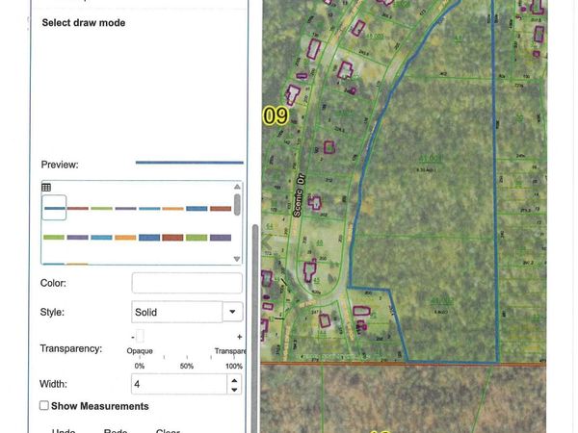Select the green line in second row start

point(54,238)
